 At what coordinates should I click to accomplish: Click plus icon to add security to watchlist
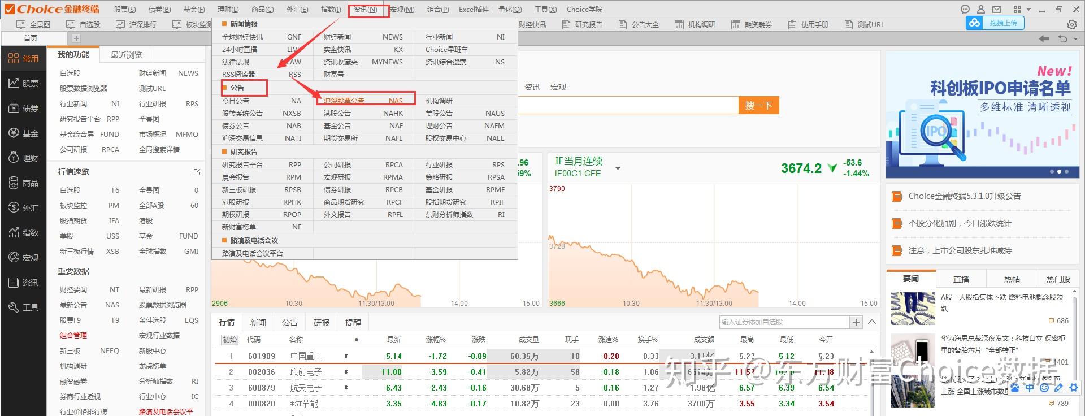pyautogui.click(x=856, y=322)
